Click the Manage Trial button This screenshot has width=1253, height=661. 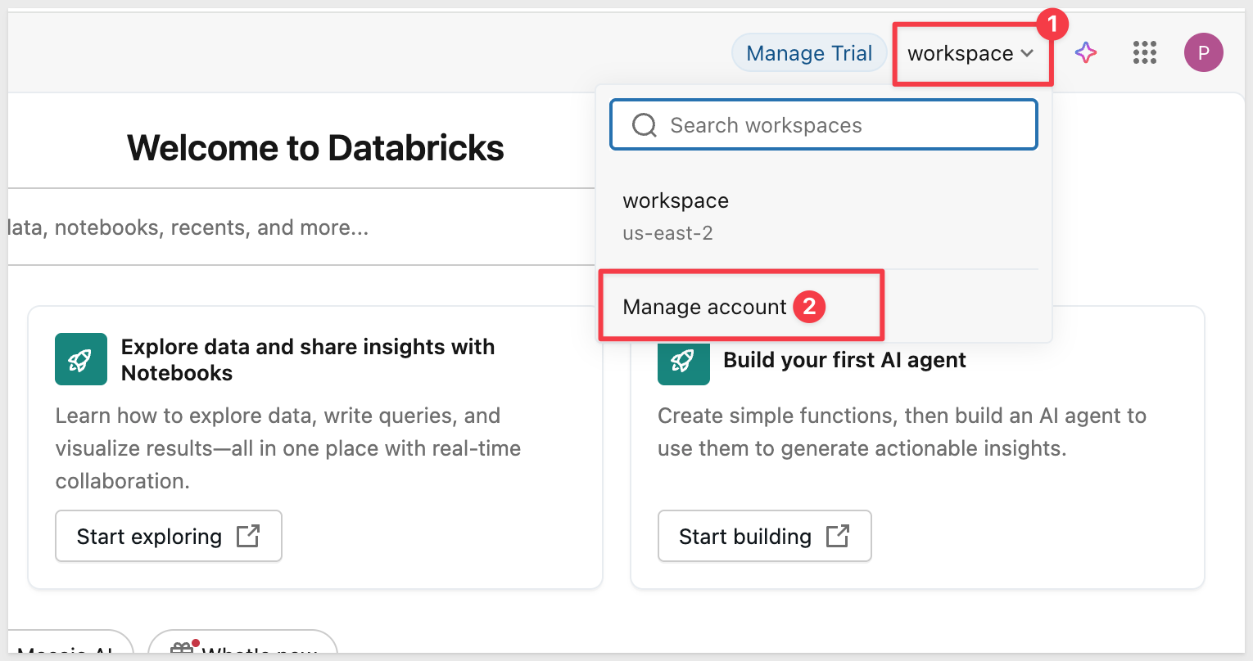click(x=809, y=54)
